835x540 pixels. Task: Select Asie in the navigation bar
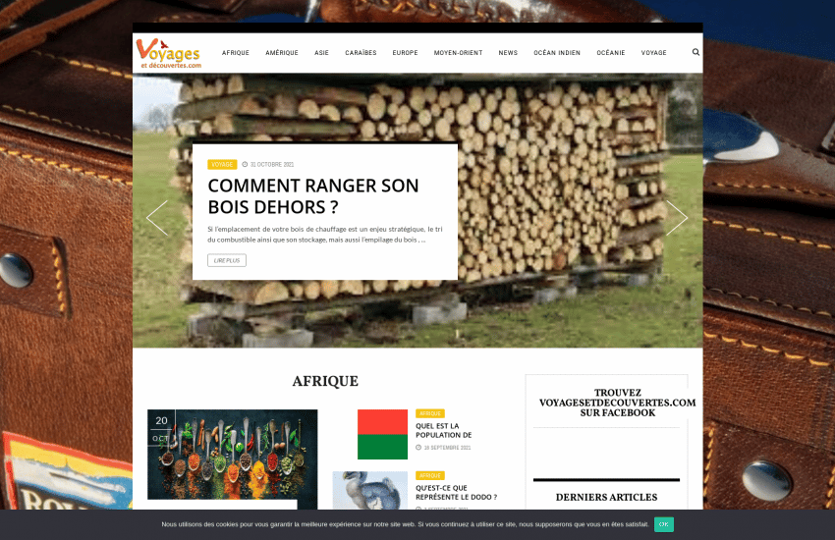click(x=321, y=53)
